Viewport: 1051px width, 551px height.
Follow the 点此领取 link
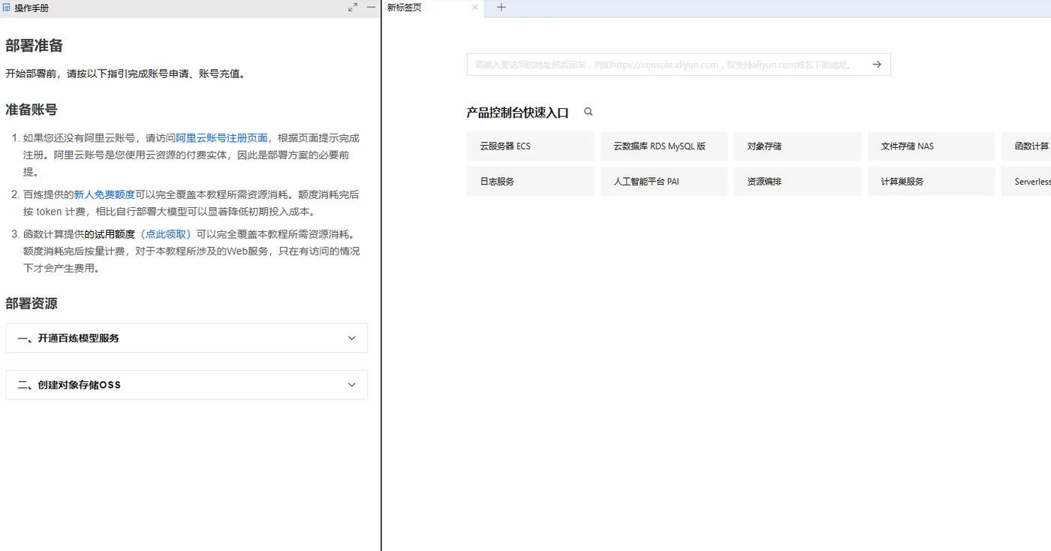click(166, 234)
